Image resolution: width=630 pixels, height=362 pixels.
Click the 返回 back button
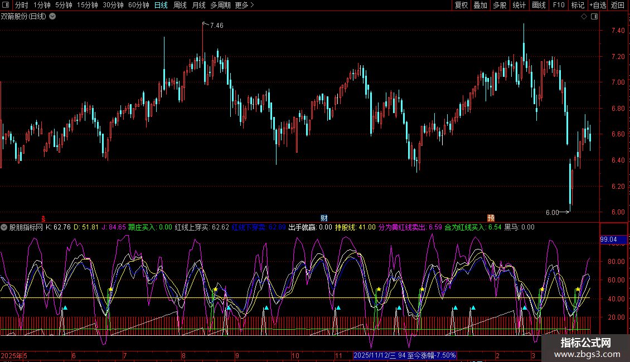[618, 5]
